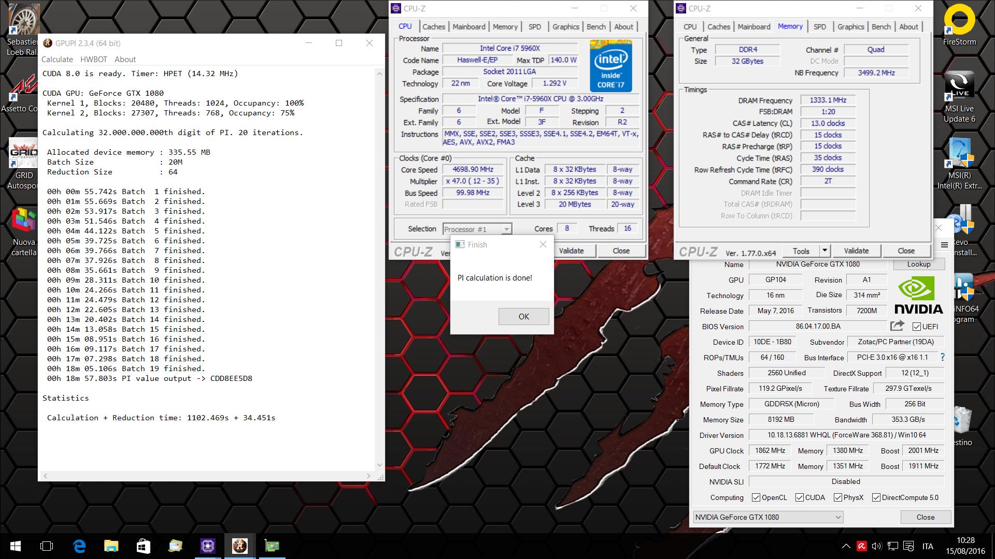Toggle the PhysX checkbox in GPU-Z

coord(837,497)
